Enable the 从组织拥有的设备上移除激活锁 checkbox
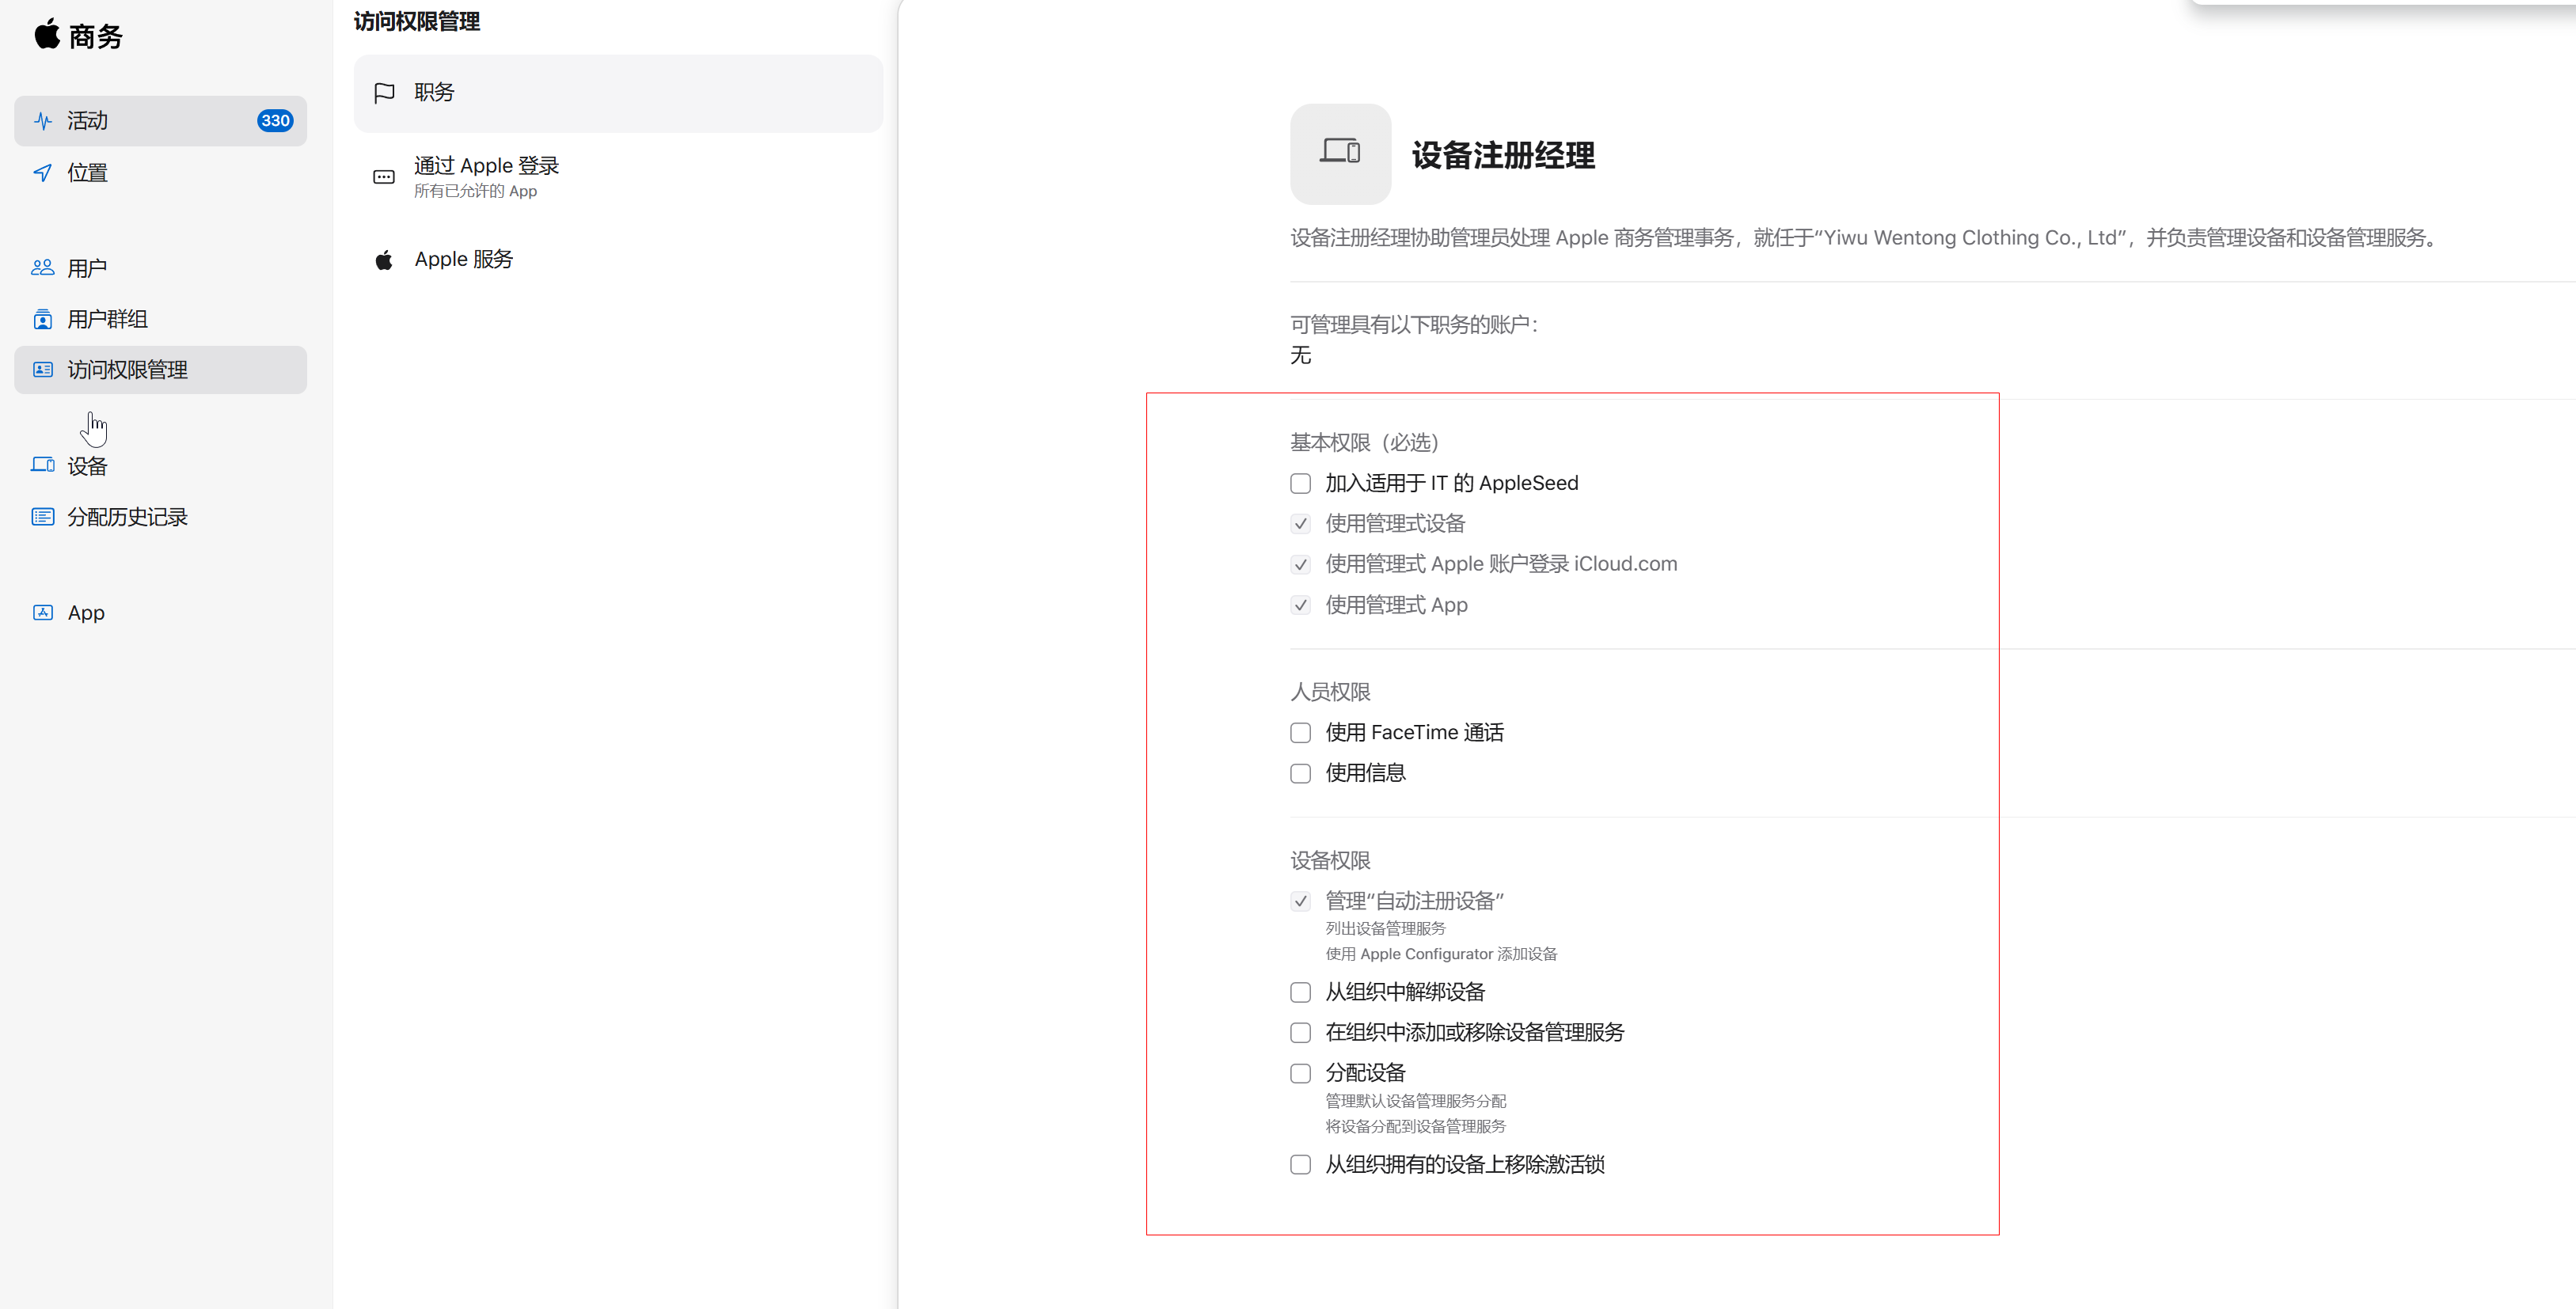Image resolution: width=2576 pixels, height=1309 pixels. coord(1300,1165)
